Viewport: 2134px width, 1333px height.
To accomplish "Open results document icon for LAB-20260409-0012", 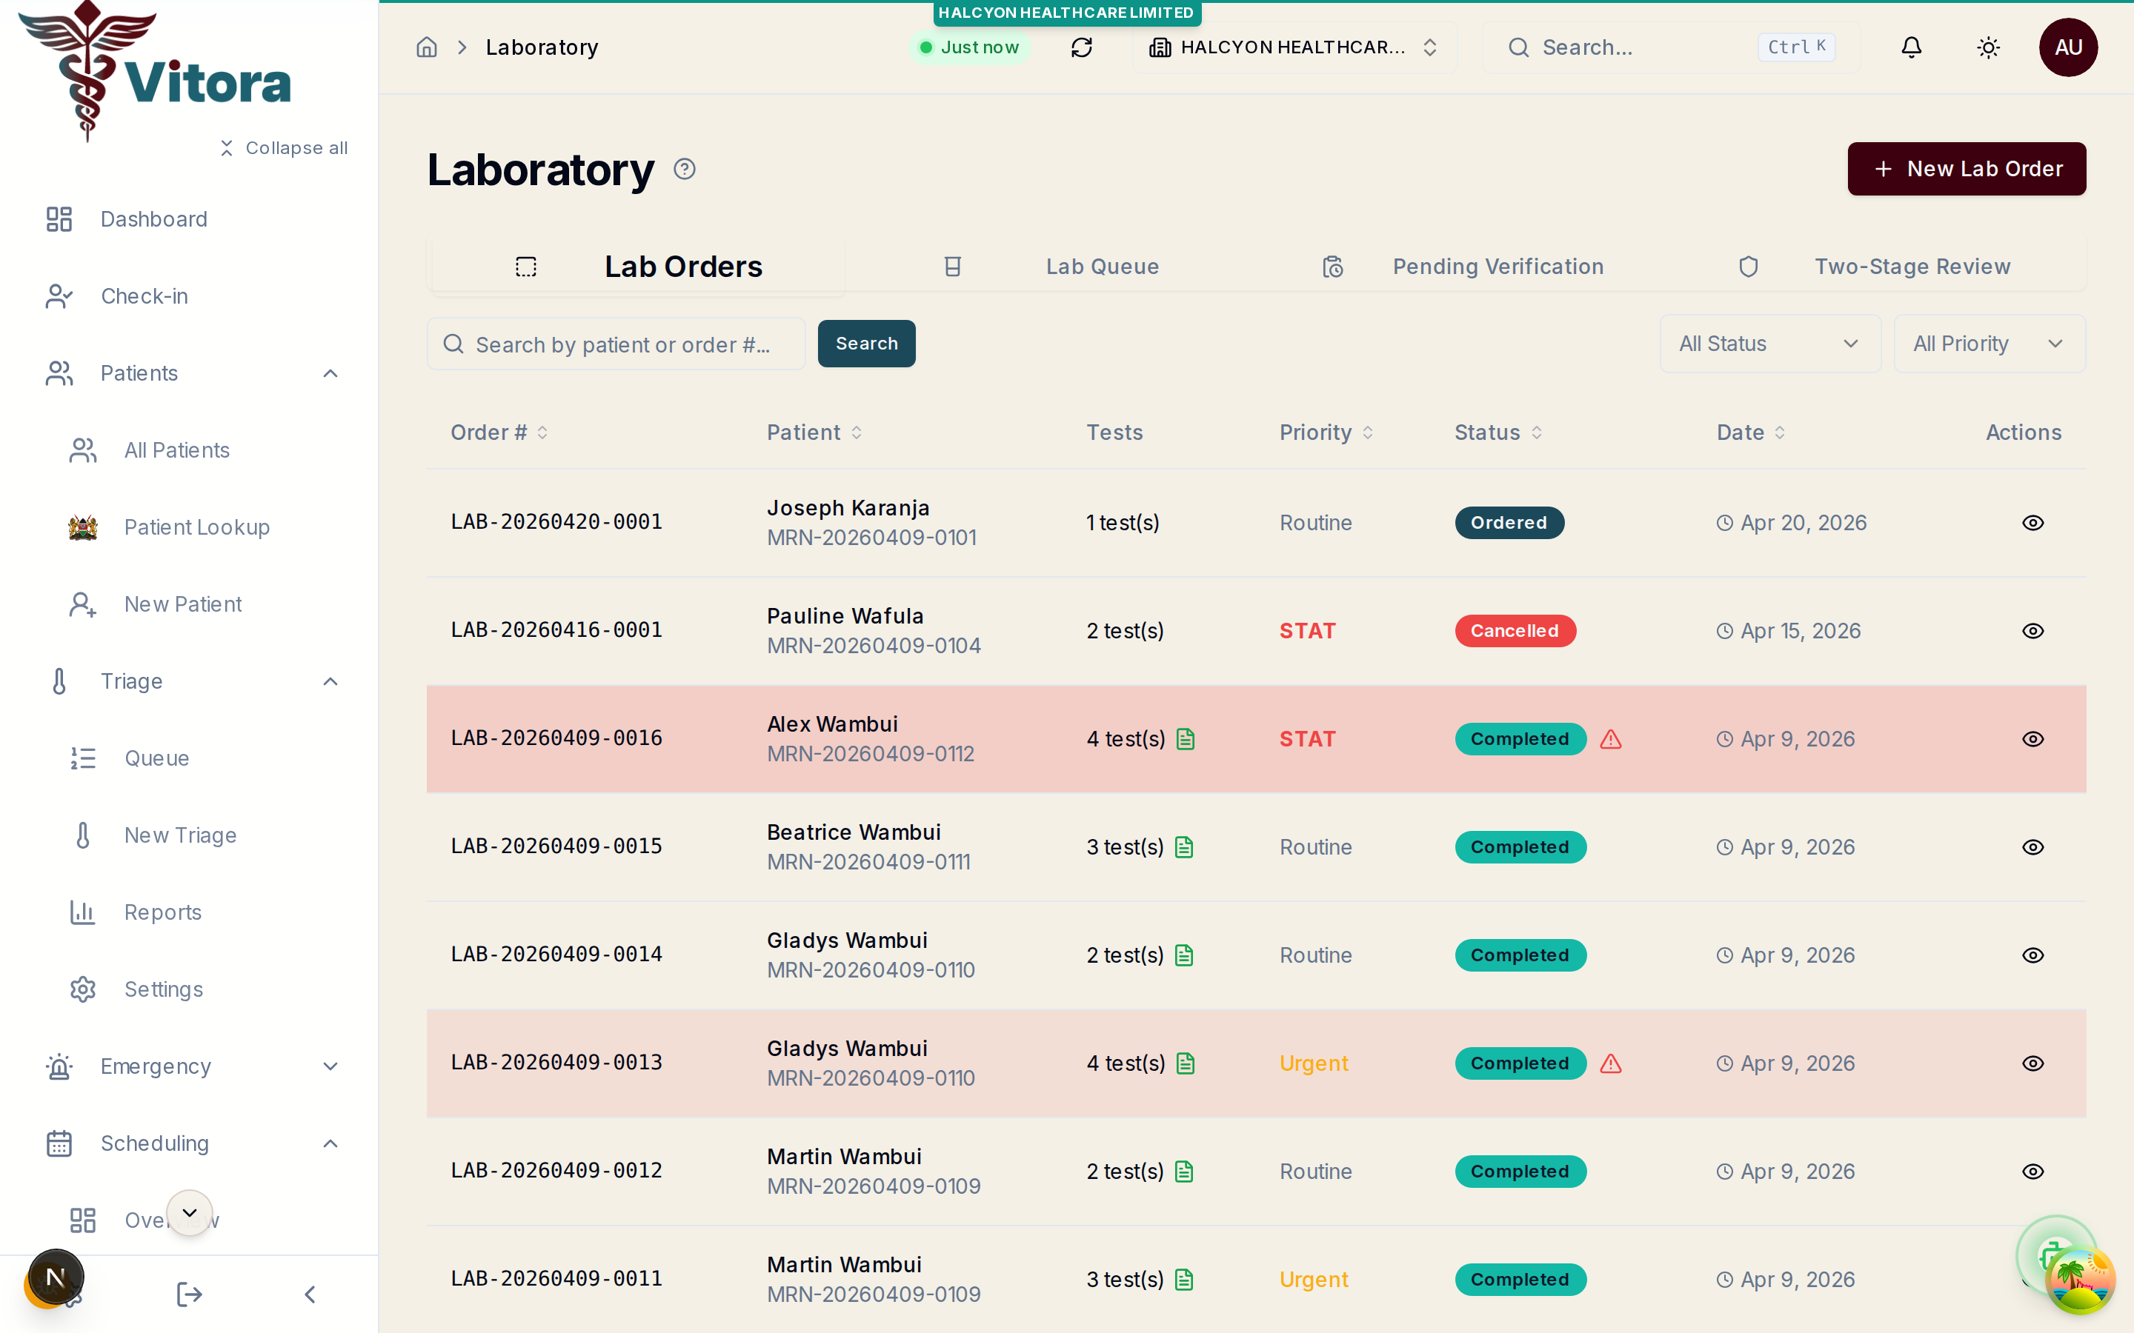I will pos(1184,1172).
